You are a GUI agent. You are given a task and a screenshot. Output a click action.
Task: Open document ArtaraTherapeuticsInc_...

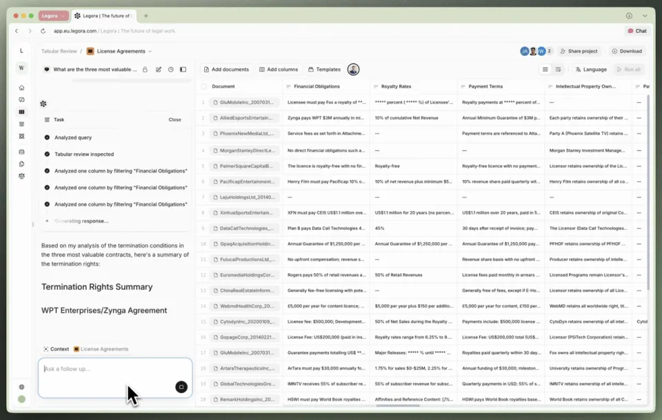[x=244, y=368]
